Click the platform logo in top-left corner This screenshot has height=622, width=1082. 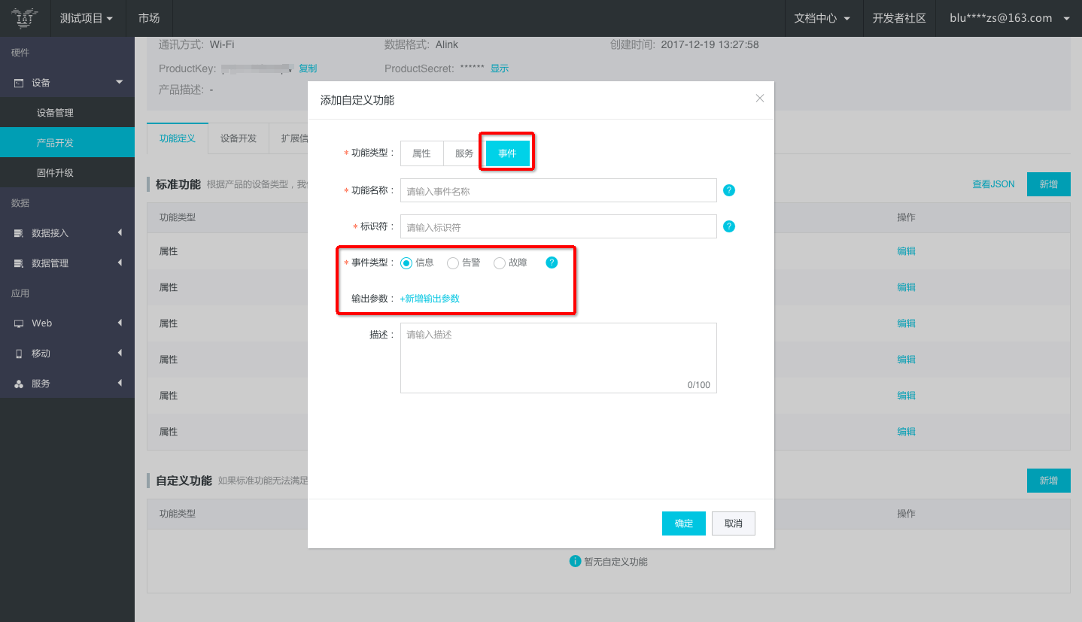[25, 18]
